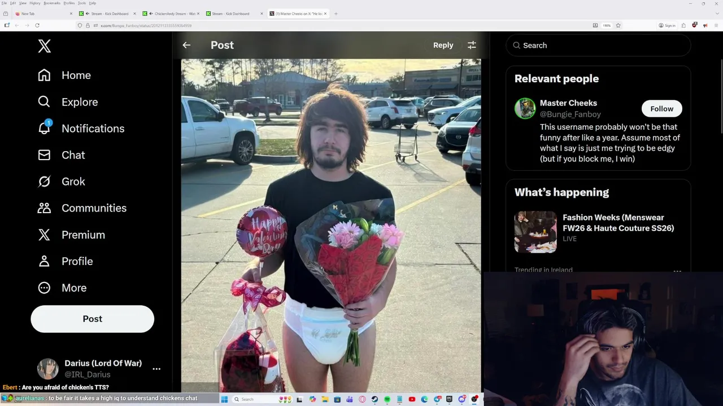The width and height of the screenshot is (723, 406).
Task: Click the X search field
Action: click(598, 45)
